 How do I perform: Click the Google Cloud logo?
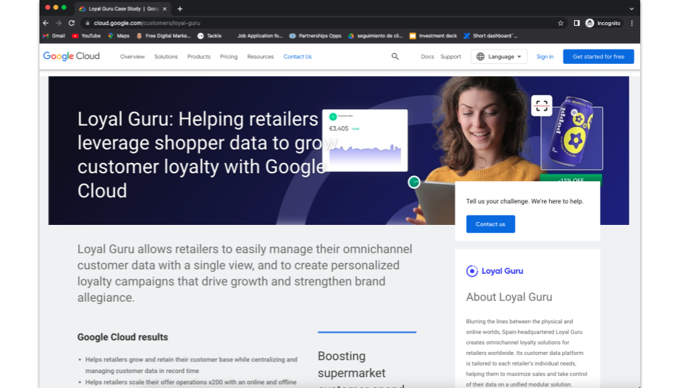[x=71, y=57]
